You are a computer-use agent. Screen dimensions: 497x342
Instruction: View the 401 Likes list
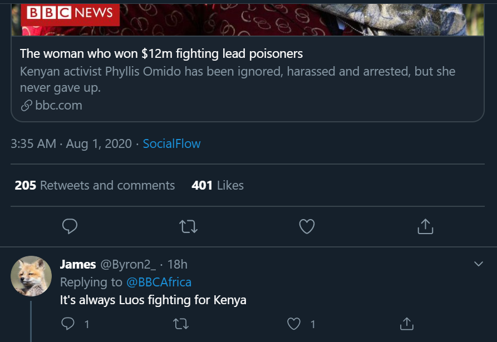tap(218, 185)
